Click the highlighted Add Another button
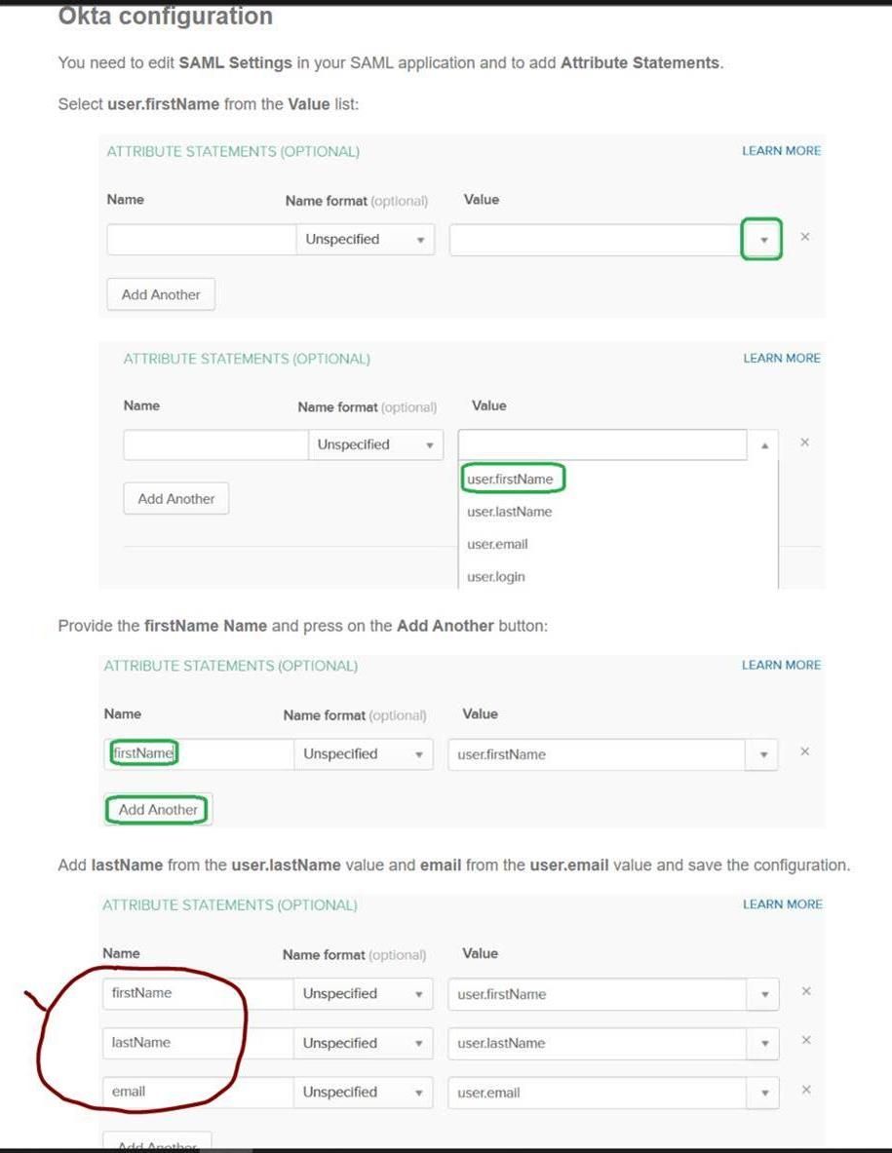 tap(157, 810)
